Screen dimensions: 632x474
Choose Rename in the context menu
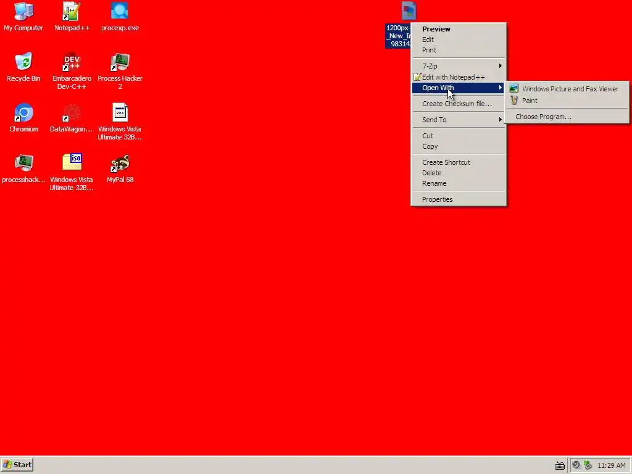coord(459,183)
